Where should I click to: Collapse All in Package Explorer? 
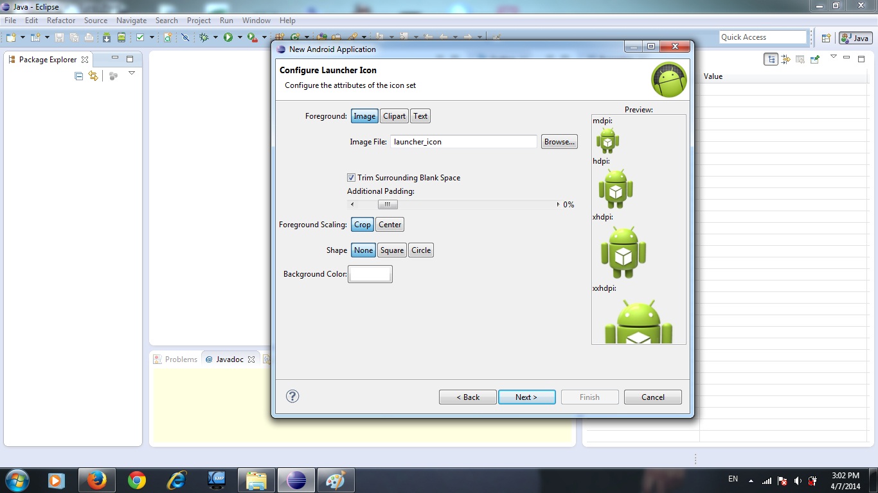pos(78,76)
